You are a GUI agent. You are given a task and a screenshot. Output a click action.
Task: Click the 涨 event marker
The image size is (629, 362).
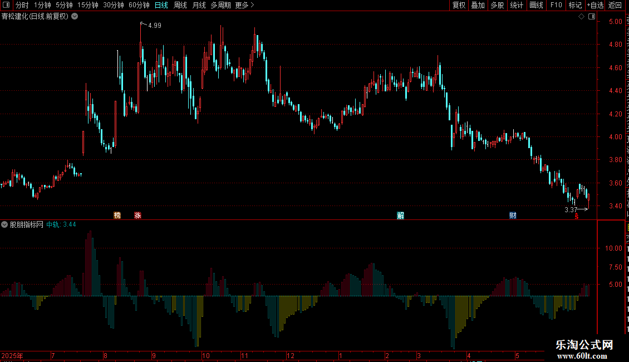[x=137, y=216]
